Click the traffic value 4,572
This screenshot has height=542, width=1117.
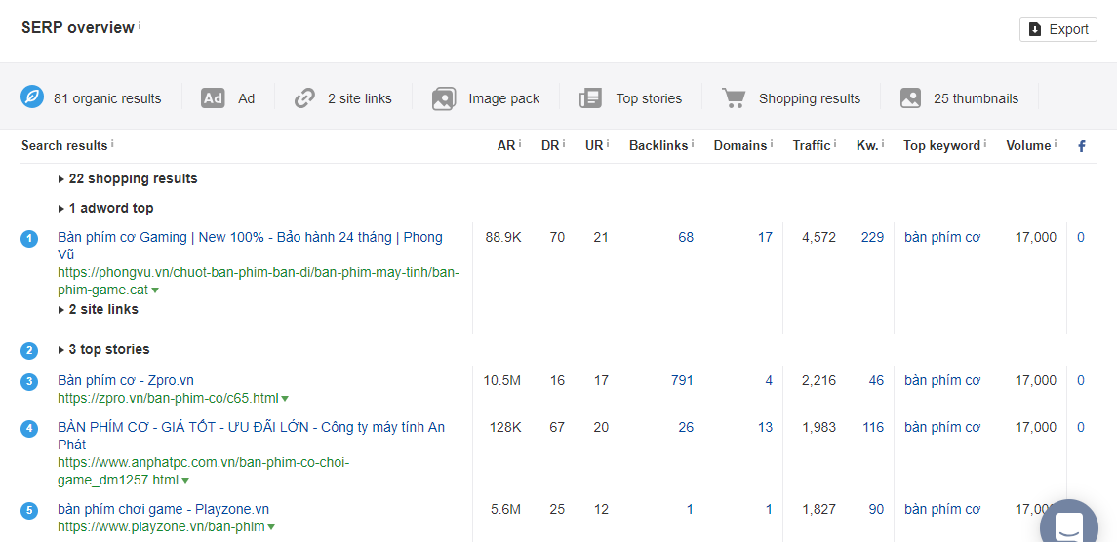(x=818, y=237)
